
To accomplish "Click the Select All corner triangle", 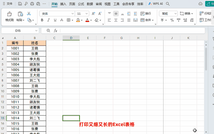I will click(x=3, y=38).
